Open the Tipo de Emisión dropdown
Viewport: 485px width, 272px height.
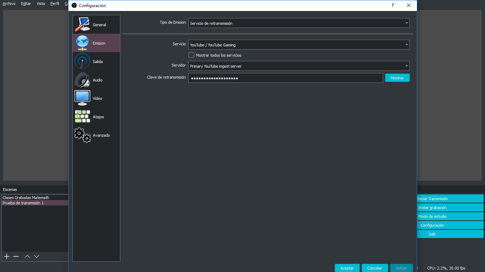click(299, 23)
